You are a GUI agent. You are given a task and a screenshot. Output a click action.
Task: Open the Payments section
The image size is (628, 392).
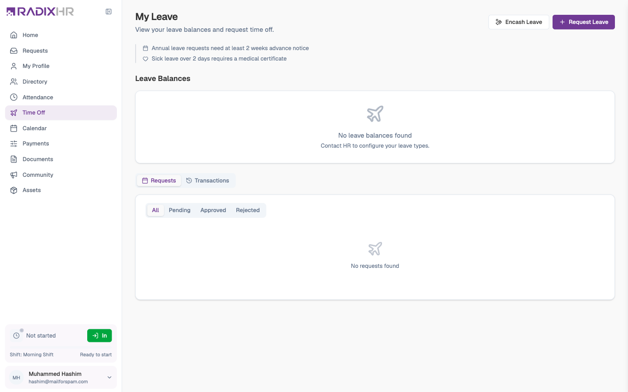click(x=61, y=144)
